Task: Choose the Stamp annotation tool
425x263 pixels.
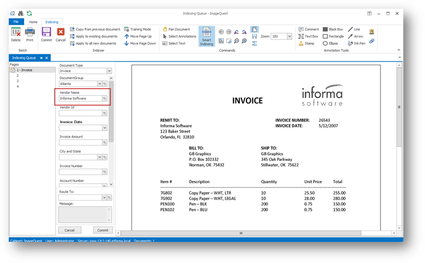Action: pos(306,43)
